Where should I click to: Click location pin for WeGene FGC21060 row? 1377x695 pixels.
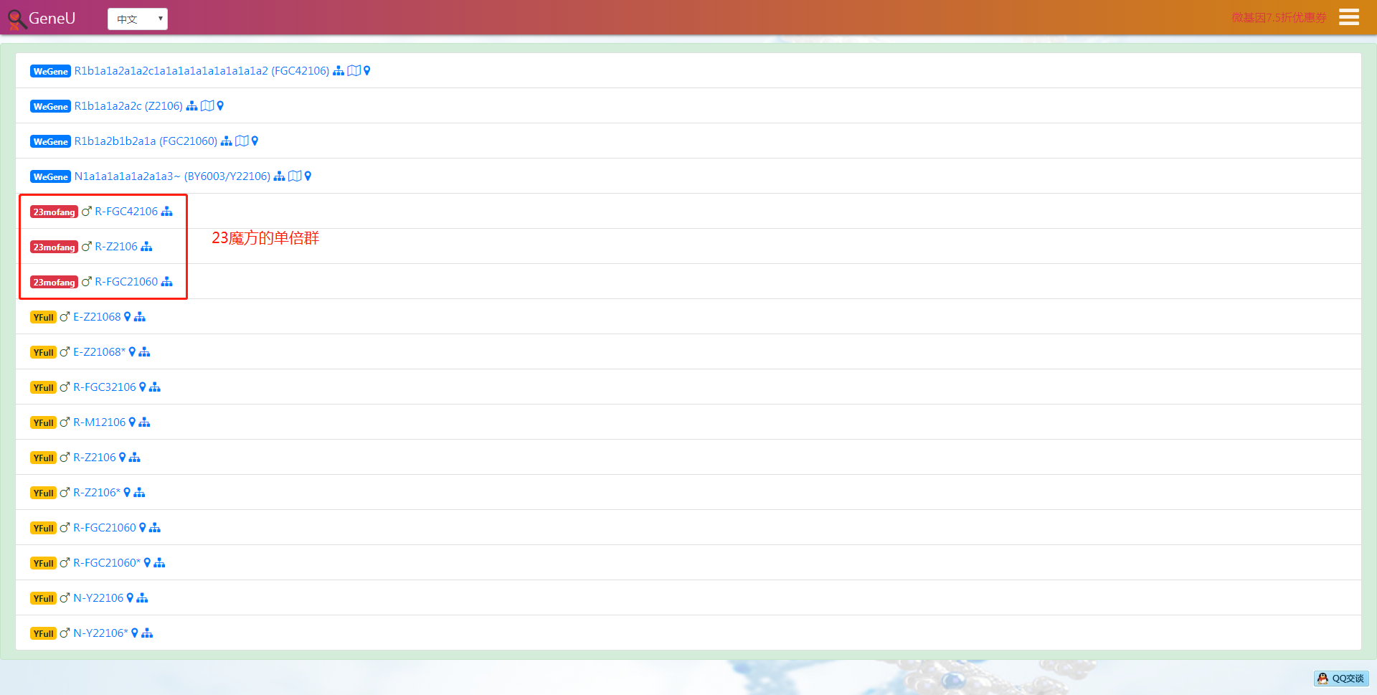tap(255, 141)
